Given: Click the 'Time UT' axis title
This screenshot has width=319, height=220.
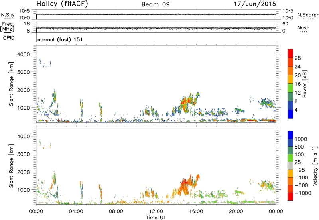Looking at the screenshot, I should point(156,218).
